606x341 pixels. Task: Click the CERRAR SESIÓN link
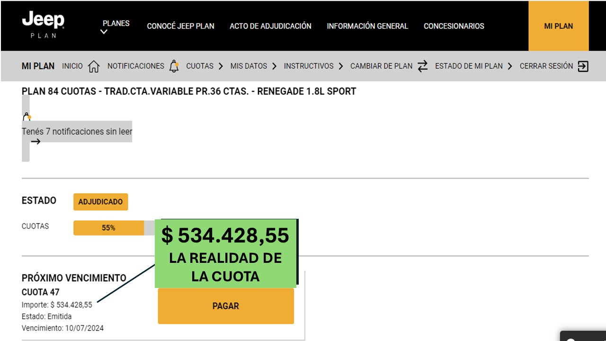[x=546, y=66]
